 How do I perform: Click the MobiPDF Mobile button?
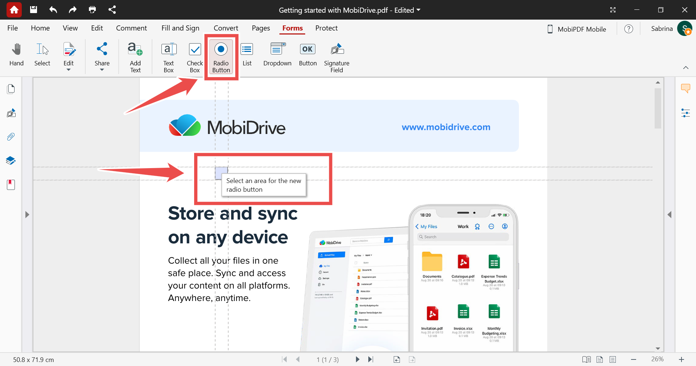coord(577,29)
